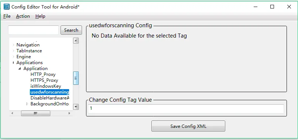Screen dimensions: 298x140
Task: Click the tree scrollbar up arrow
Action: tap(76, 41)
